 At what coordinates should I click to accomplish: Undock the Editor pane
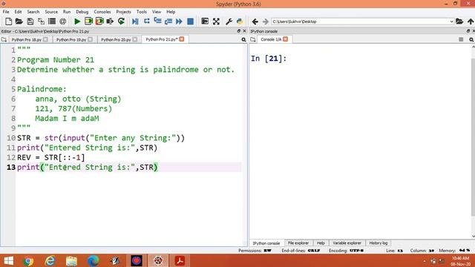tap(239, 31)
